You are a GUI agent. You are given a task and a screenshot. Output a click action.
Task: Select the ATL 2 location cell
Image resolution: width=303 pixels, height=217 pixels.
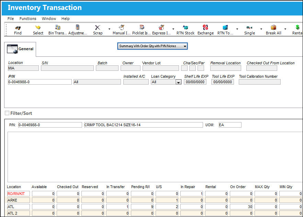click(19, 213)
